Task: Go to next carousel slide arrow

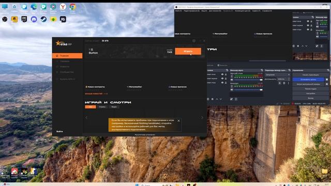Action: point(202,118)
